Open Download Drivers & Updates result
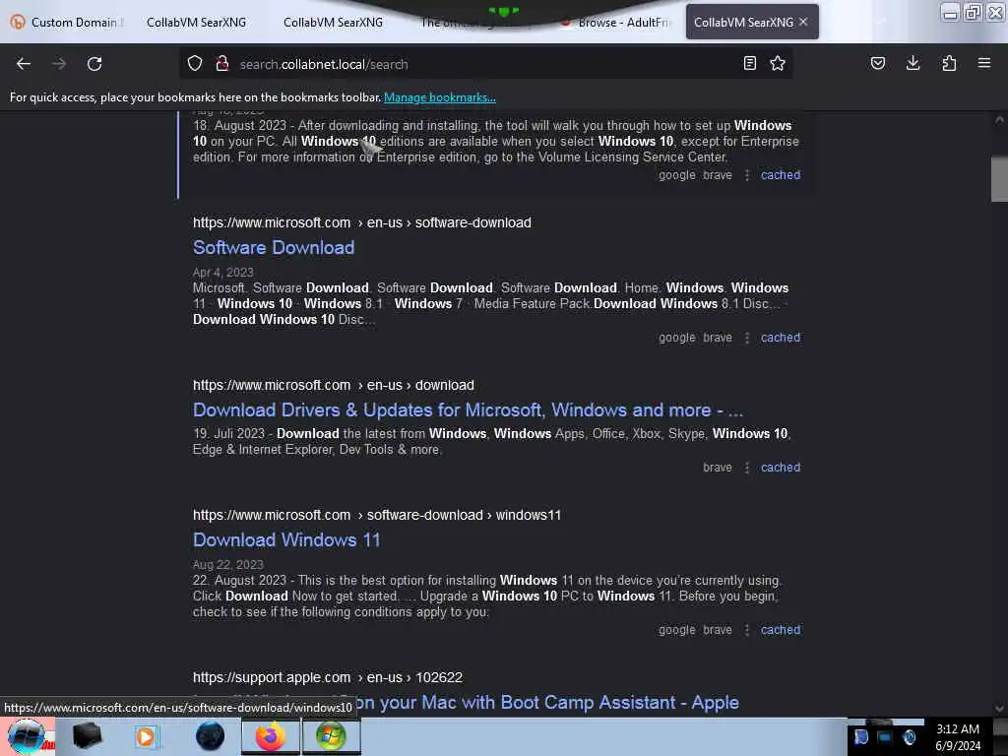Viewport: 1008px width, 756px height. click(468, 410)
